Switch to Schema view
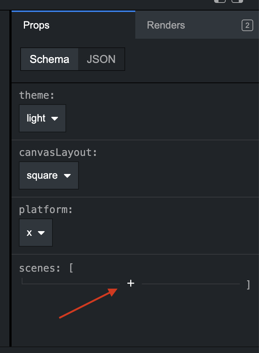Image resolution: width=259 pixels, height=353 pixels. coord(50,59)
